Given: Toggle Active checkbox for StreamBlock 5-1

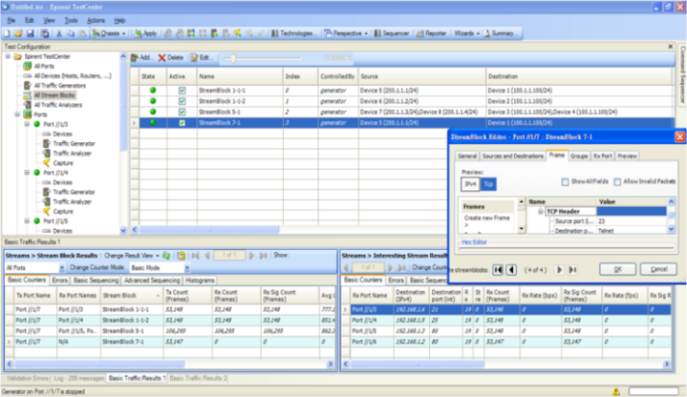Looking at the screenshot, I should 181,112.
